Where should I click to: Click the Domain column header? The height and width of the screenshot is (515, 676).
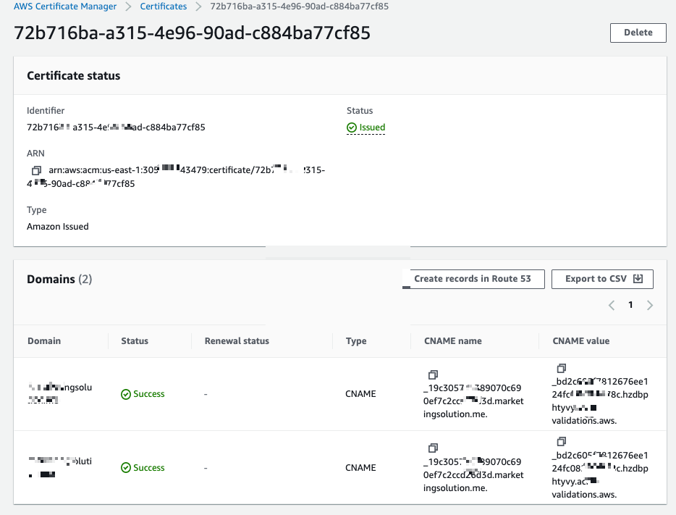click(44, 340)
